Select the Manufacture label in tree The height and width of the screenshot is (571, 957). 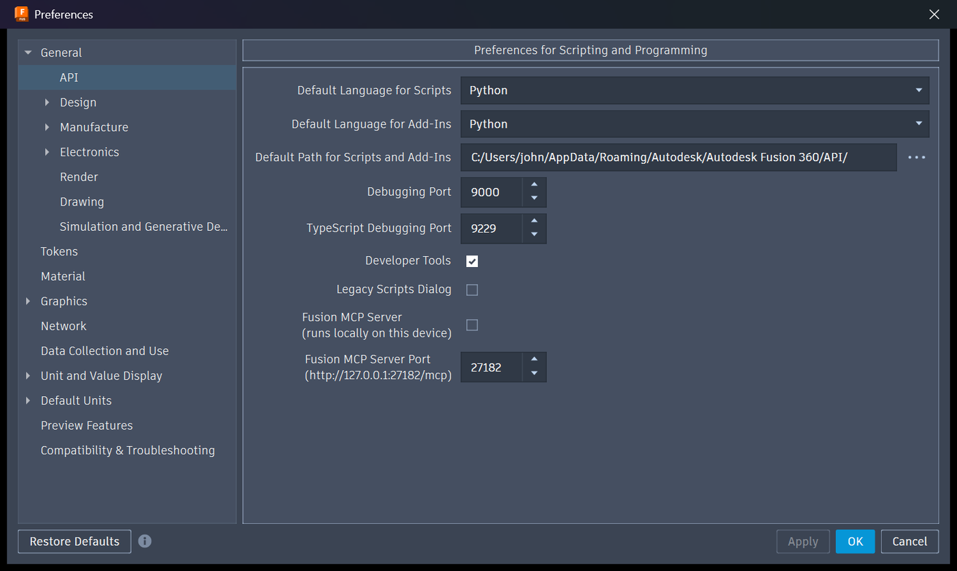[94, 127]
